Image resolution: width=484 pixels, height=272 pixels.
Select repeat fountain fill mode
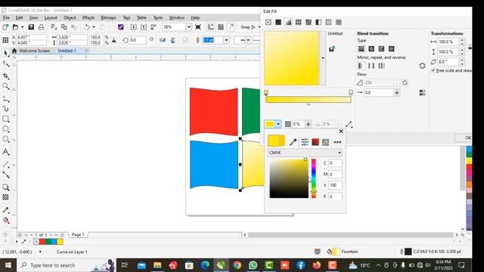click(381, 66)
